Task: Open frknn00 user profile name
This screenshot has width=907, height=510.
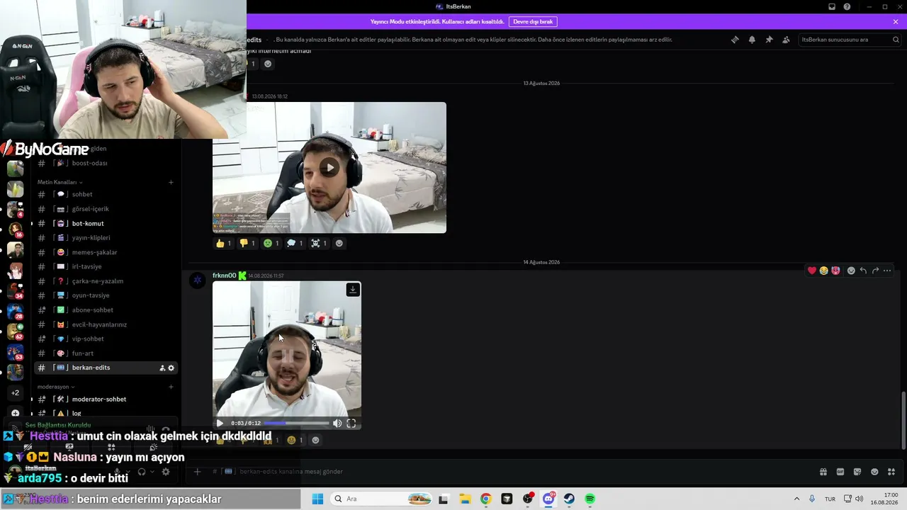Action: [224, 276]
